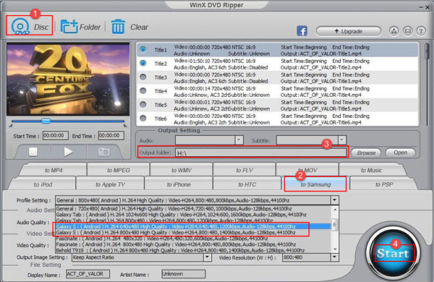Select the Title1 radio button
The height and width of the screenshot is (282, 434).
142,50
